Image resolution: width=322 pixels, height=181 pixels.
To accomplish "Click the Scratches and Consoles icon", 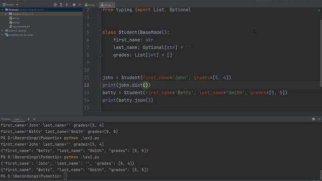I will (7, 35).
